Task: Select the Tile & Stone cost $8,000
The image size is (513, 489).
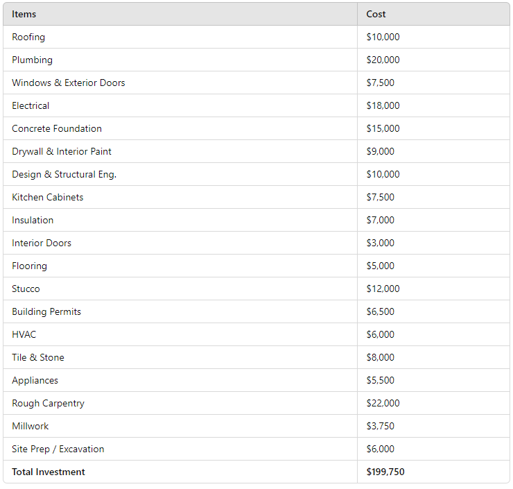Action: [380, 357]
